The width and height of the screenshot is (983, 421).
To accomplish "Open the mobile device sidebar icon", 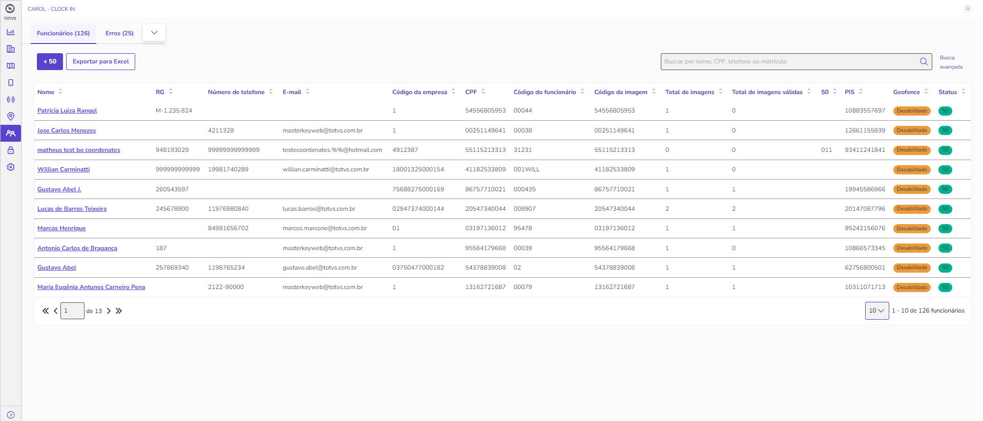I will click(10, 83).
